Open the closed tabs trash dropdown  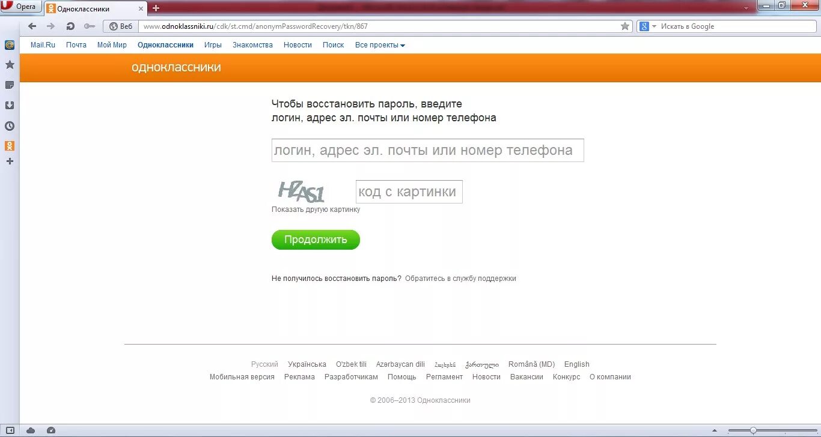(746, 8)
